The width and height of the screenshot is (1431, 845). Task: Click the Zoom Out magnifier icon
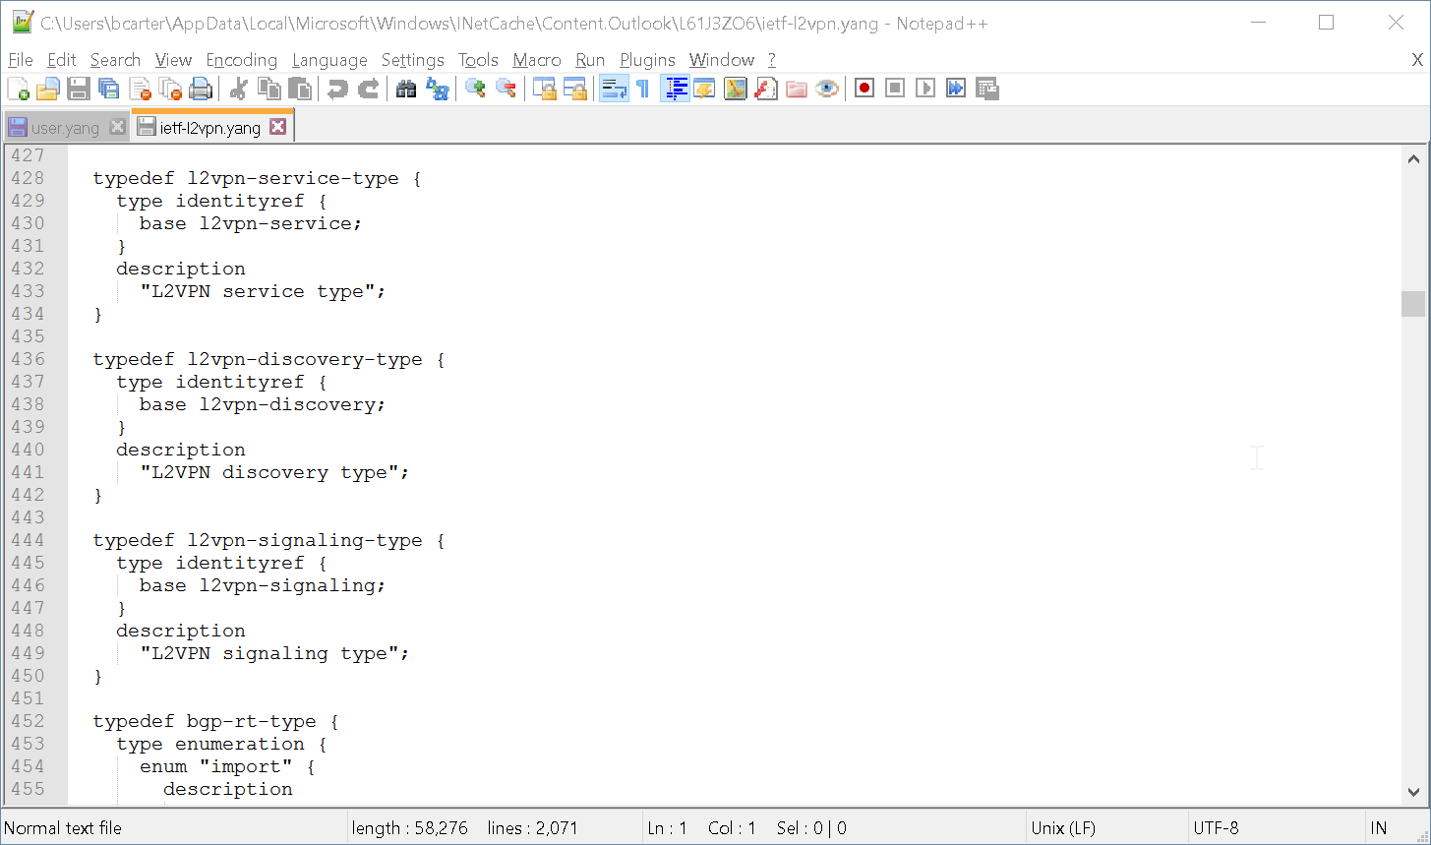[x=506, y=89]
